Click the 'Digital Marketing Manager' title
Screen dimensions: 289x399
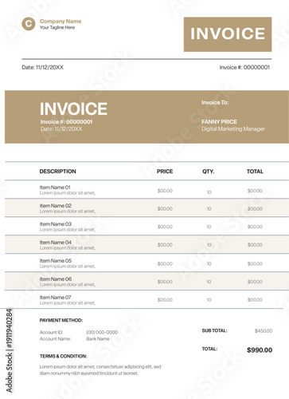(x=233, y=129)
